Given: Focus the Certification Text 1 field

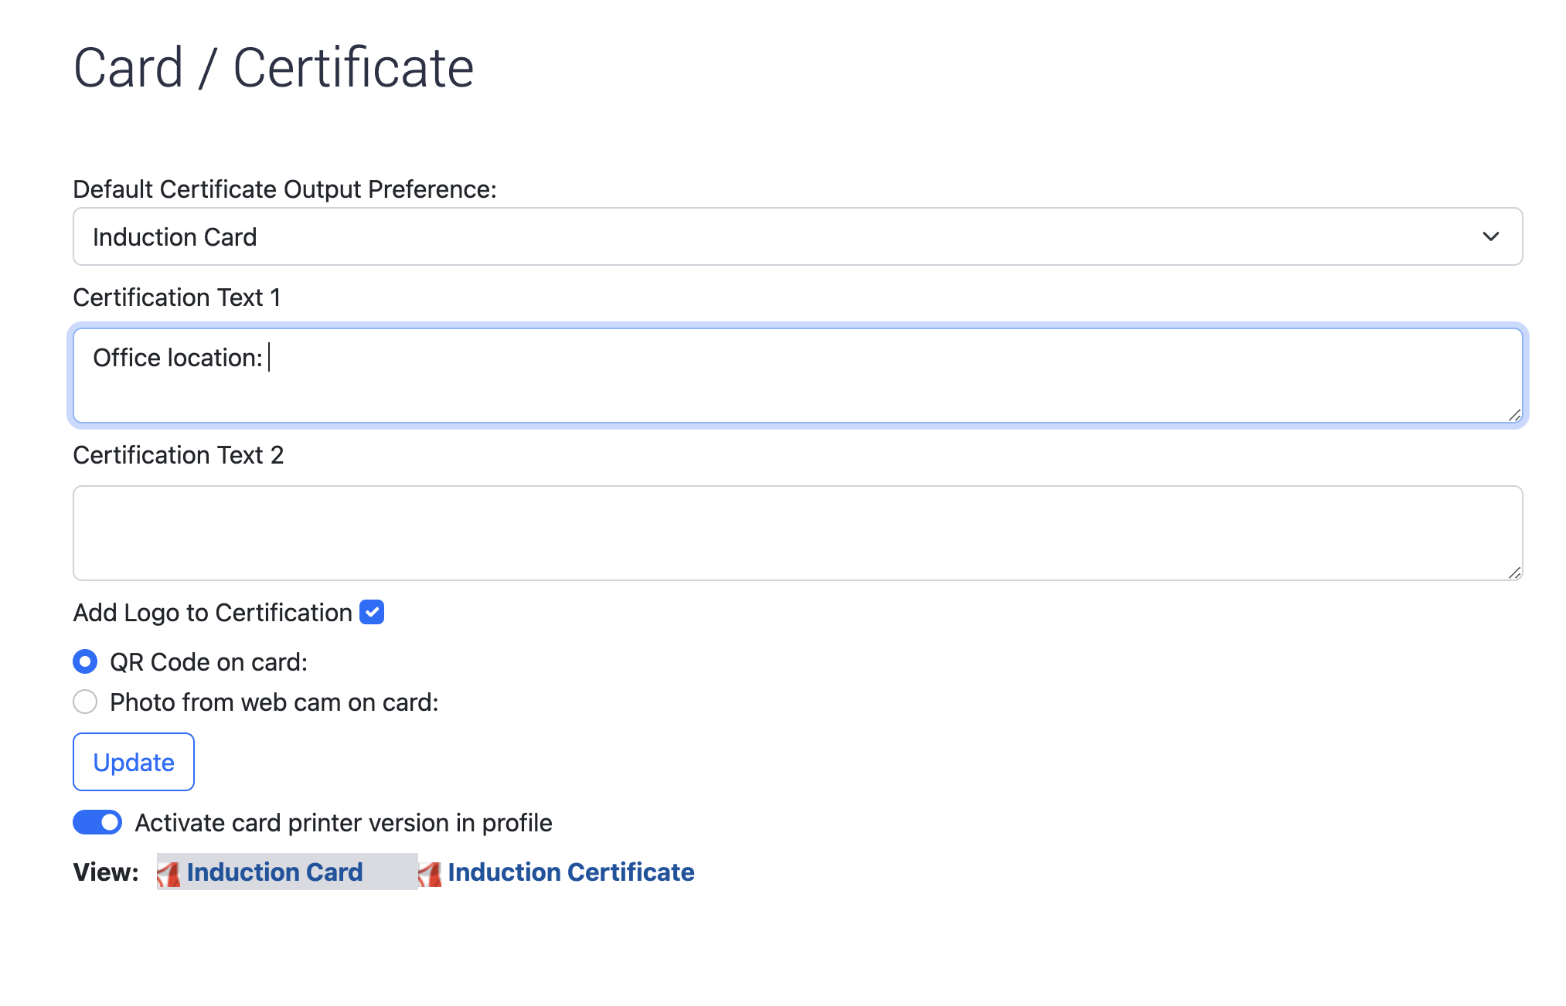Looking at the screenshot, I should 796,376.
